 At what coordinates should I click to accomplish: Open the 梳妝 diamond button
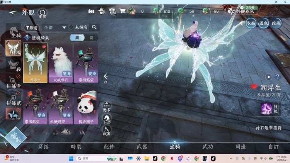point(15,137)
